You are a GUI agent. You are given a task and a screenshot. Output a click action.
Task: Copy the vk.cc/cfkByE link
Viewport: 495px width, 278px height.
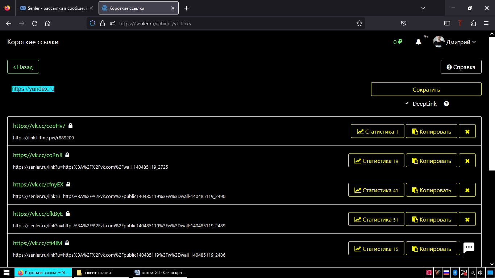tap(432, 219)
